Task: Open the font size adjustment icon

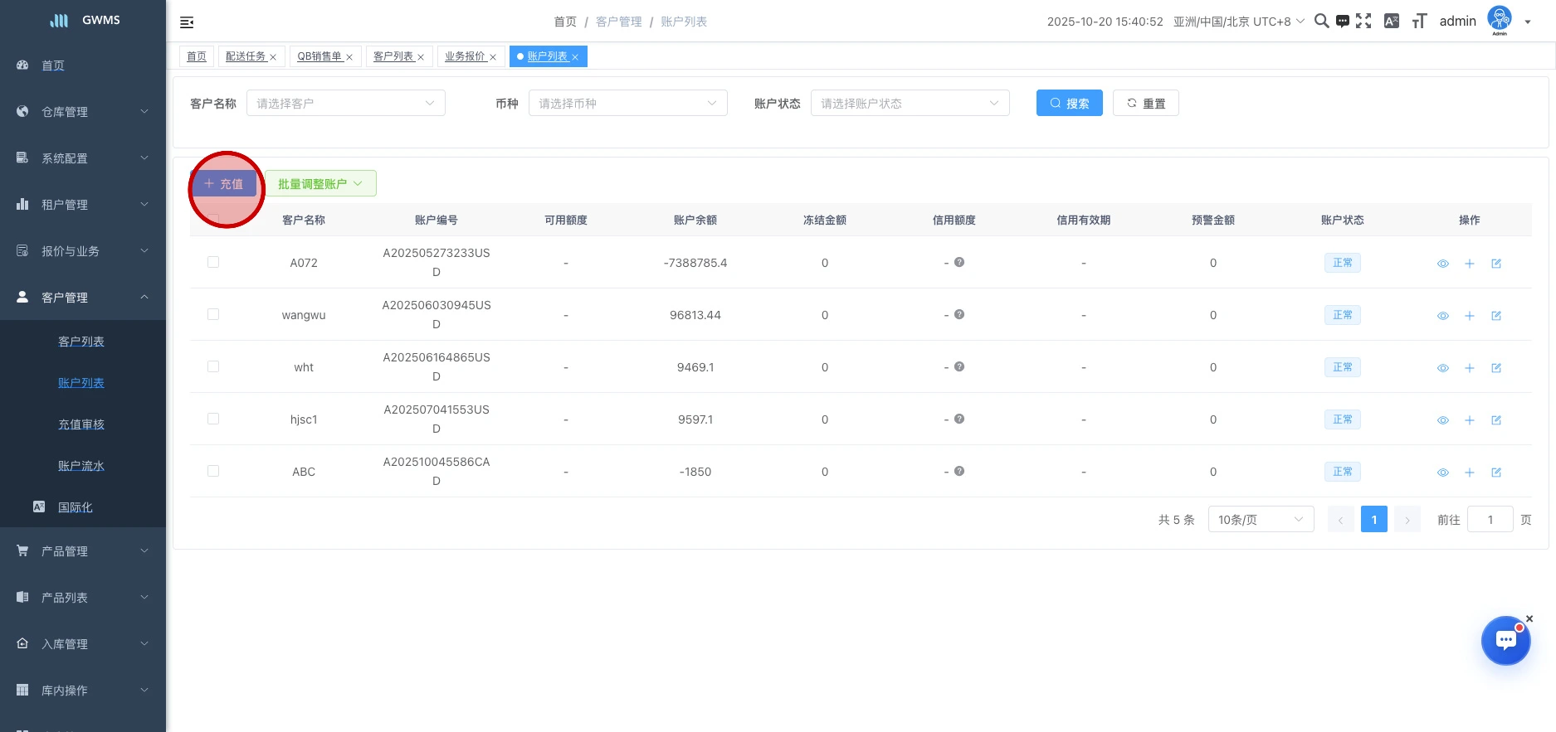Action: [x=1419, y=22]
